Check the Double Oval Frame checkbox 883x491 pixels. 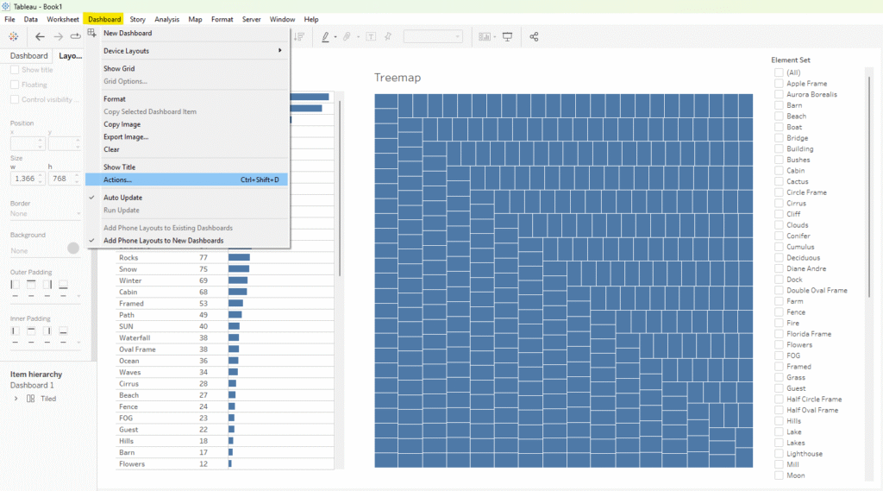(779, 290)
